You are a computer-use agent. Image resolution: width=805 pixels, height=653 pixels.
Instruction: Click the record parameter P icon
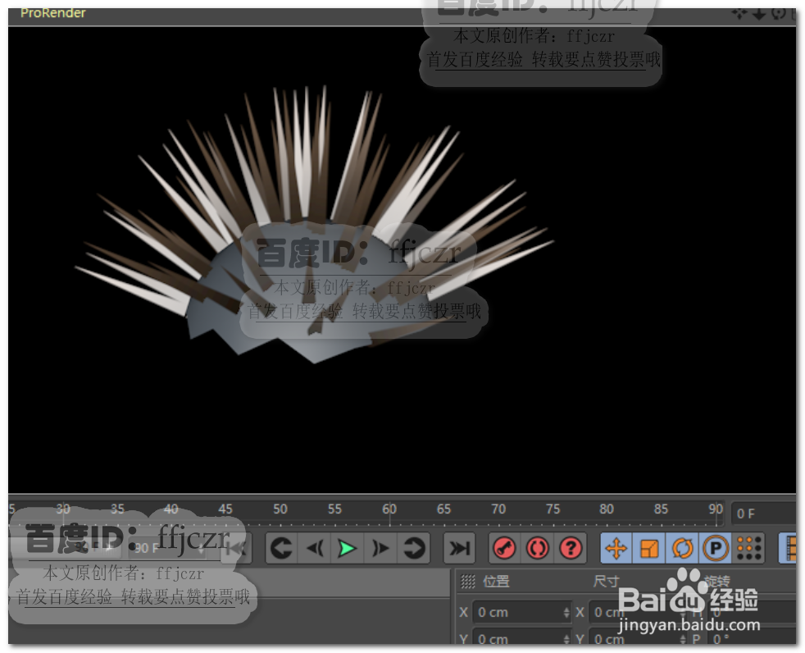tap(715, 548)
